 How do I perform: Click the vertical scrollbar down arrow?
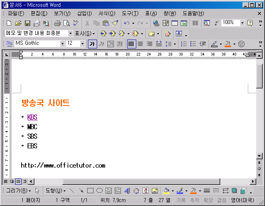(x=259, y=156)
